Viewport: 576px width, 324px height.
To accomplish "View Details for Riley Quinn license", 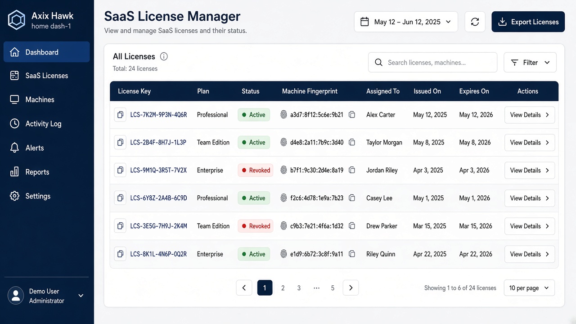I will coord(530,254).
